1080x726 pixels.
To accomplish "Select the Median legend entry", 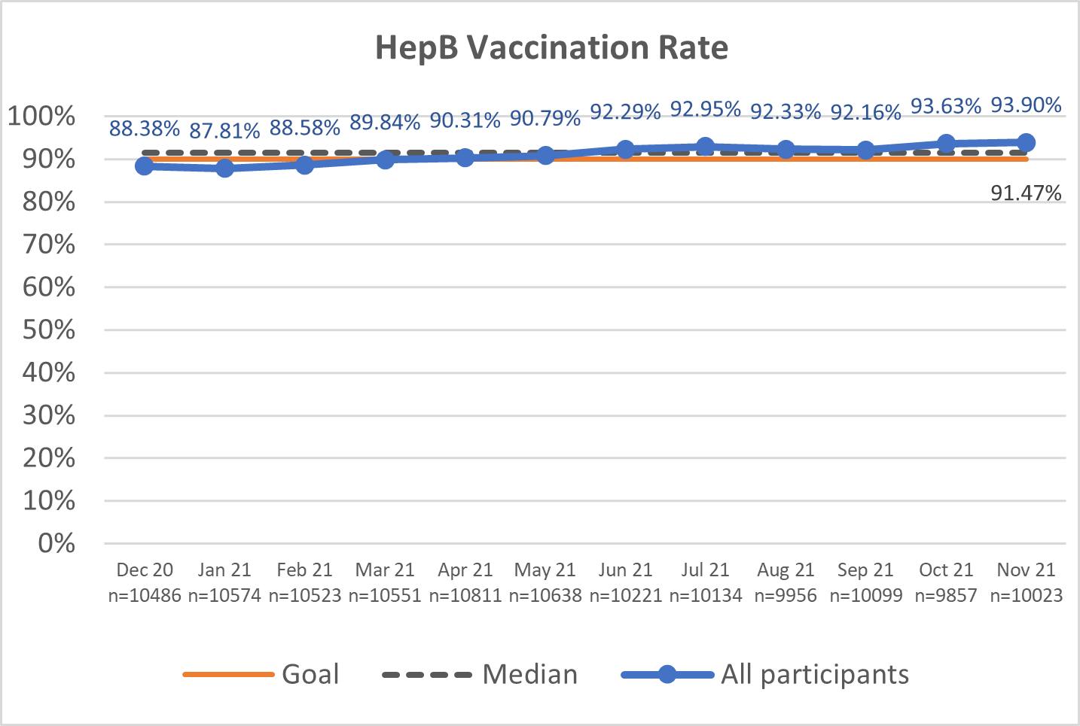I will point(529,674).
